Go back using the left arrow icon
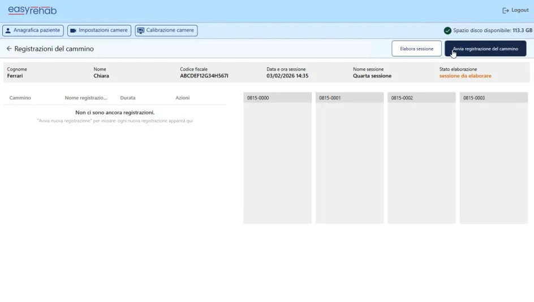Screen dimensions: 534x302 9,49
